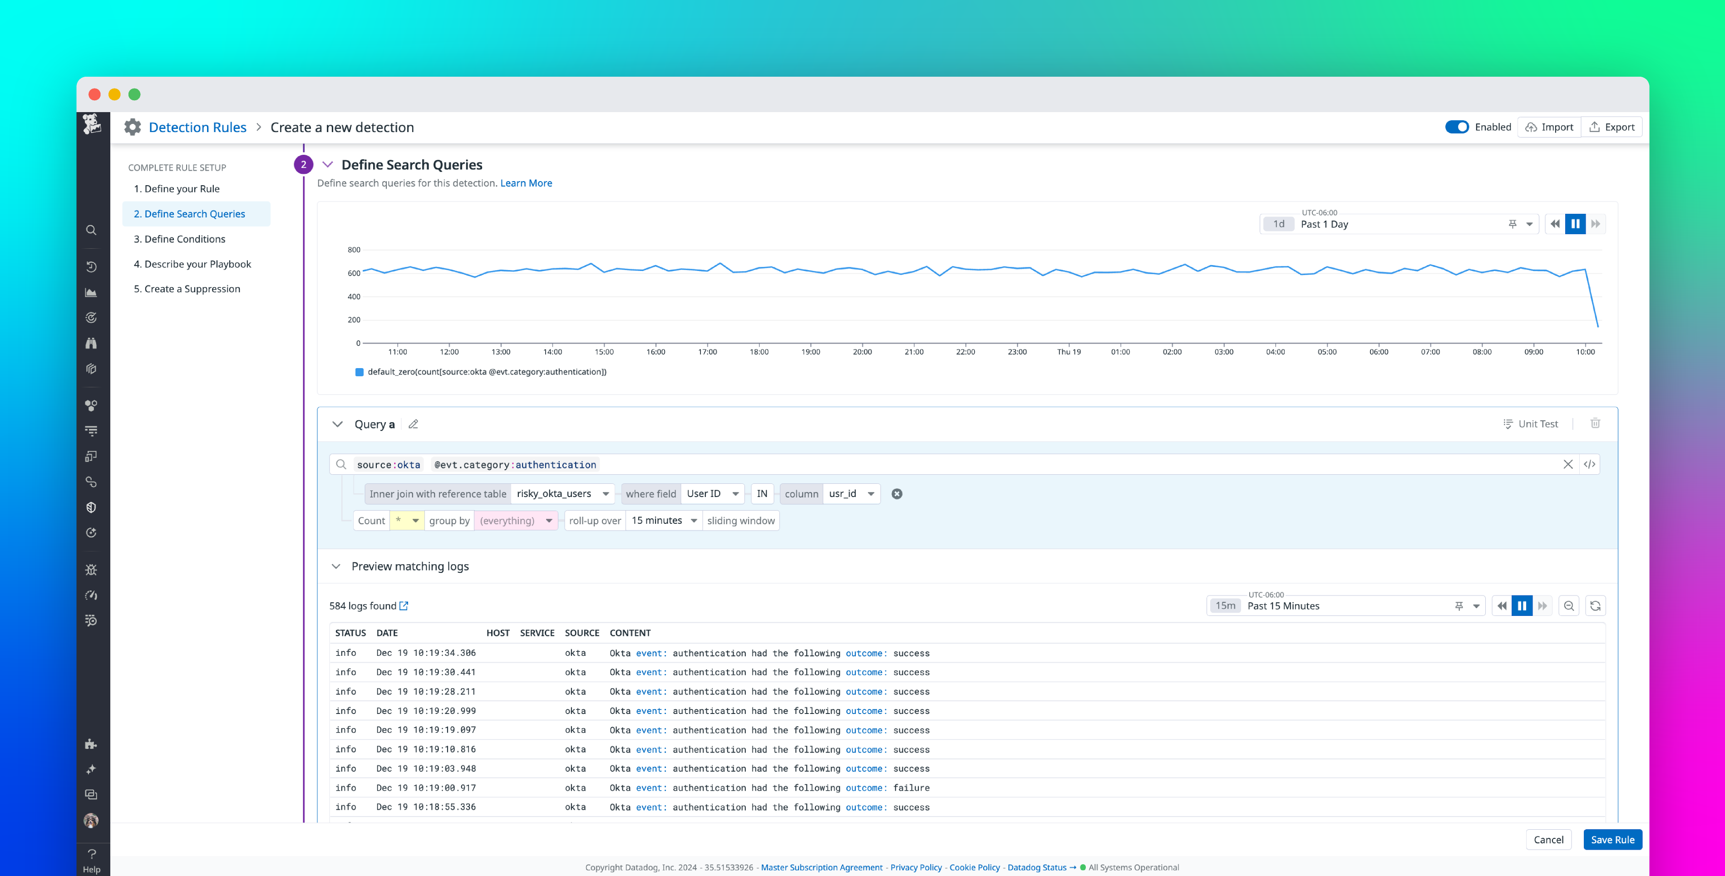
Task: Click the bug report icon in sidebar
Action: pos(91,570)
